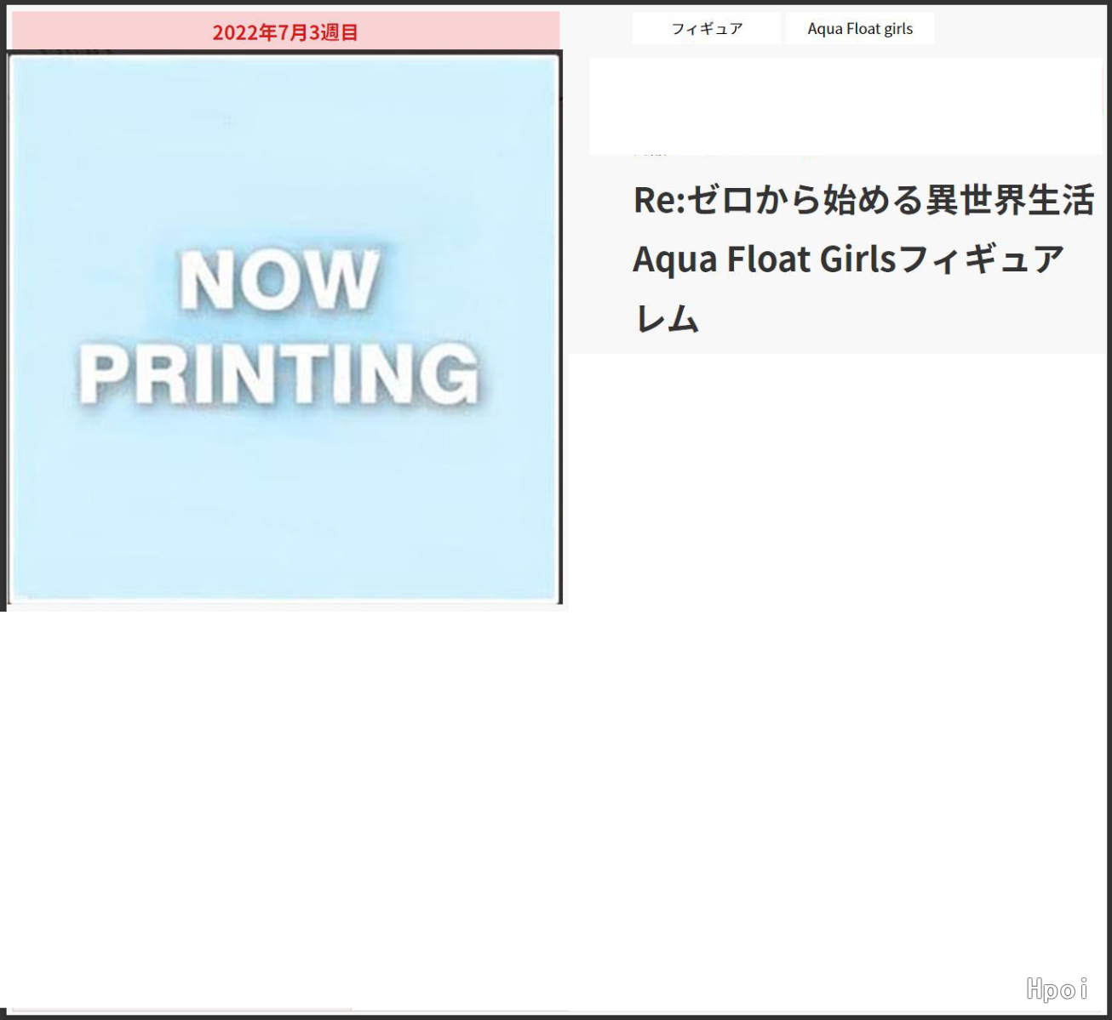The image size is (1112, 1020).
Task: Click the light blue area above NOW text
Action: (x=284, y=153)
